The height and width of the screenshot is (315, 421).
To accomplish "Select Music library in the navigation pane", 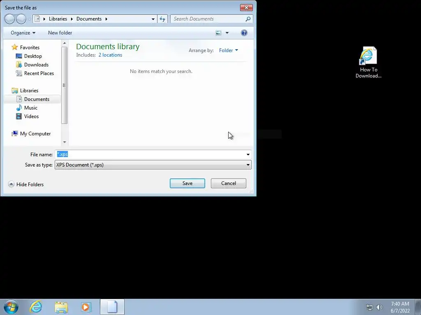I will click(30, 108).
